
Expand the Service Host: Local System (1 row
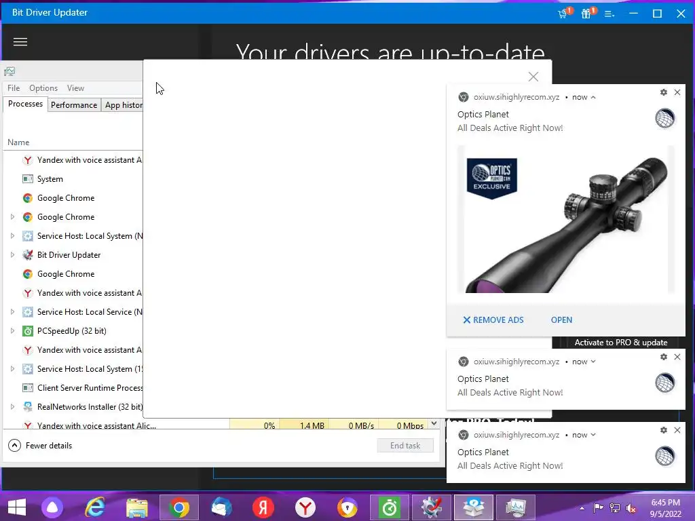(12, 368)
